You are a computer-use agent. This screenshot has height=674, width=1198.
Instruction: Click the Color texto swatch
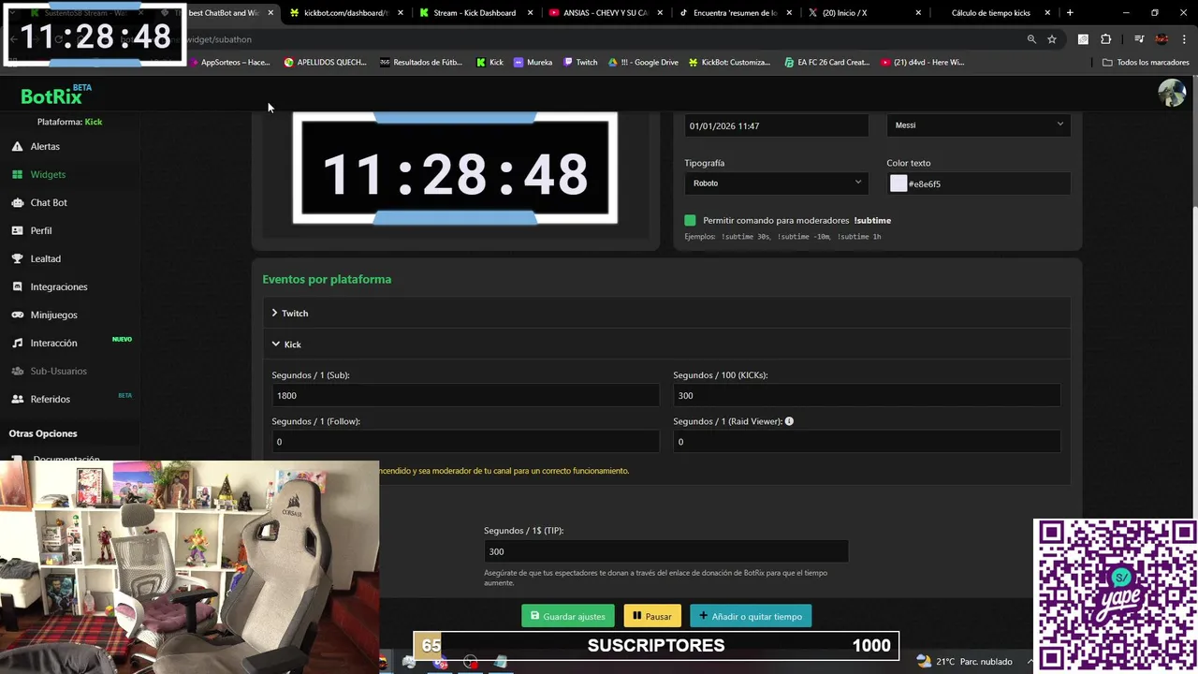(898, 183)
